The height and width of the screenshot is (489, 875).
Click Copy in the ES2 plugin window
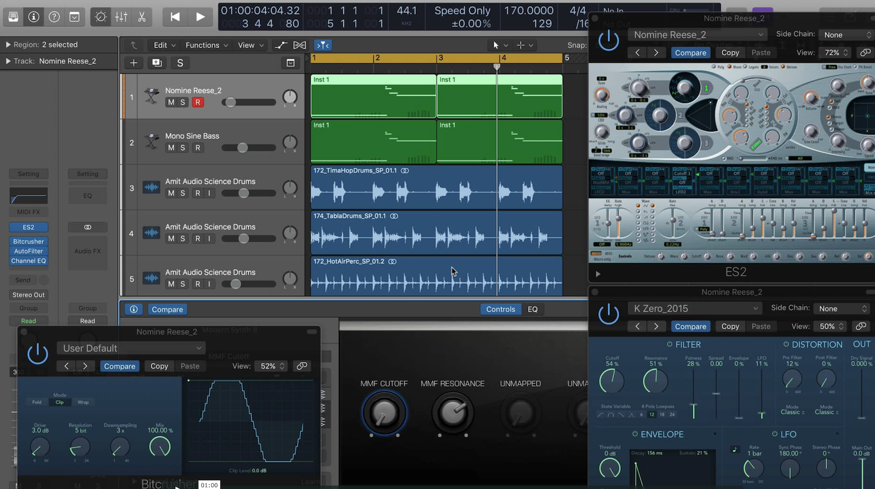pyautogui.click(x=730, y=53)
